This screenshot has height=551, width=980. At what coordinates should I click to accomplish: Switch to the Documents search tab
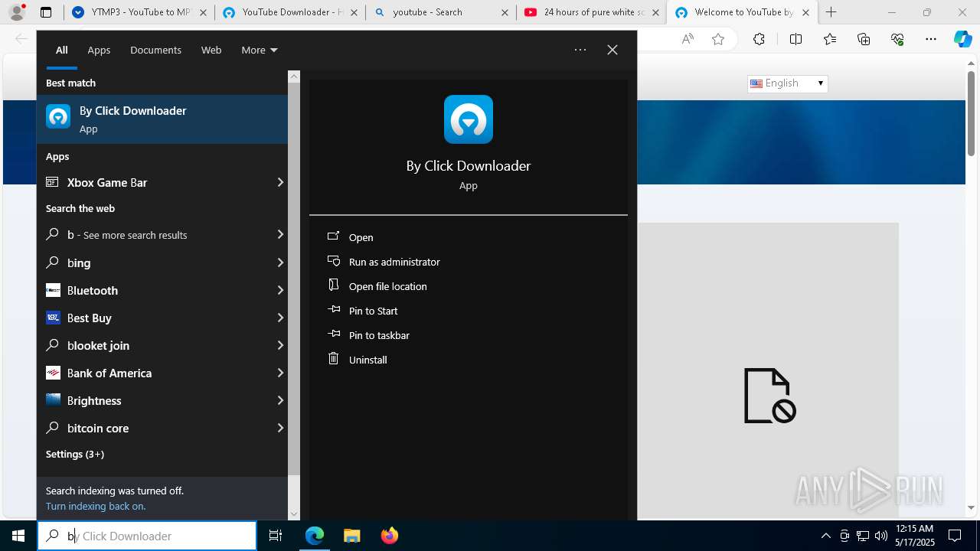pyautogui.click(x=155, y=50)
